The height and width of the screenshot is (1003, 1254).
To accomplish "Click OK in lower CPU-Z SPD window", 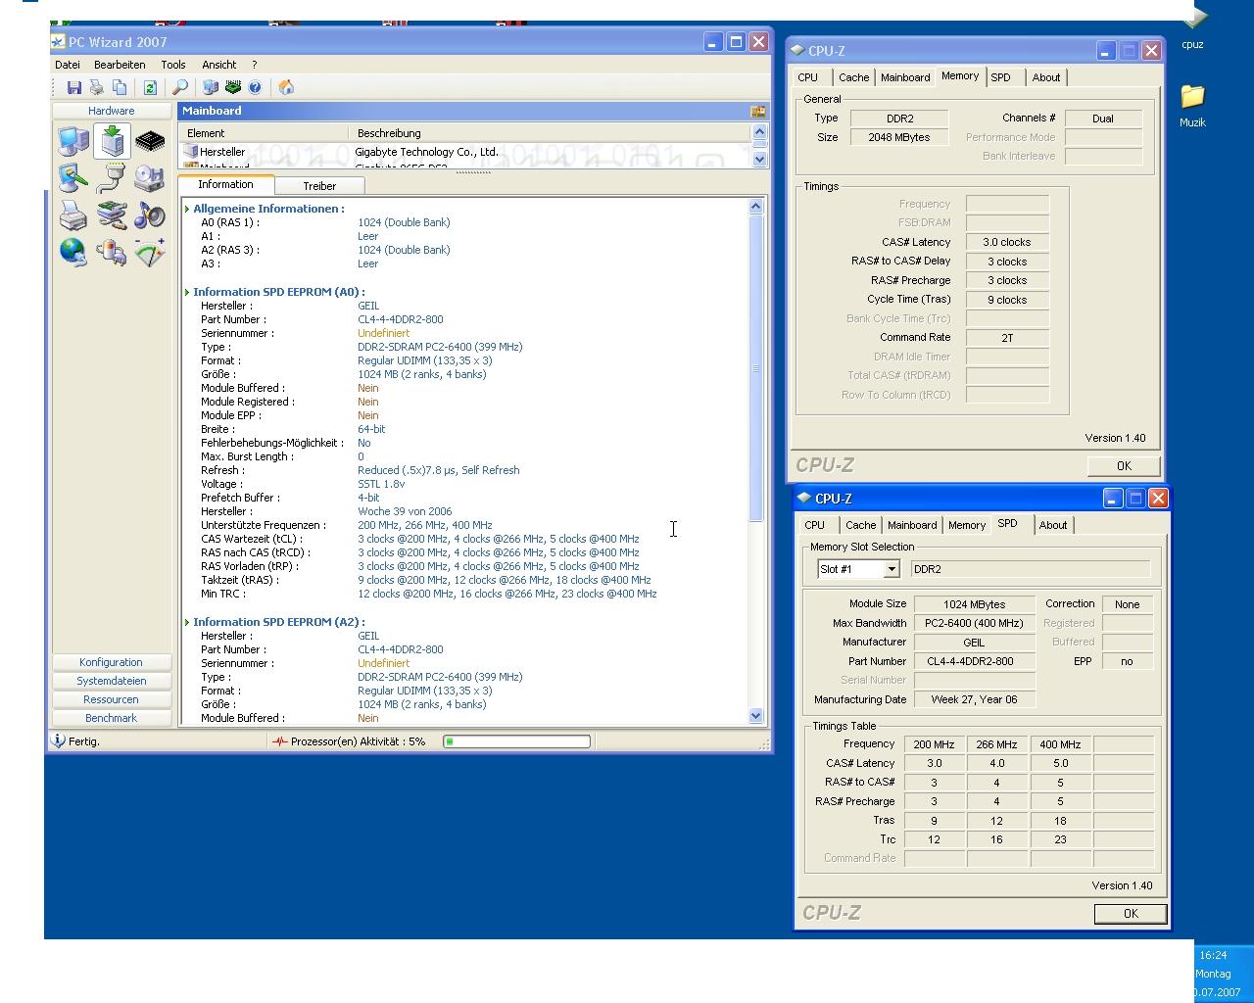I will click(1131, 914).
